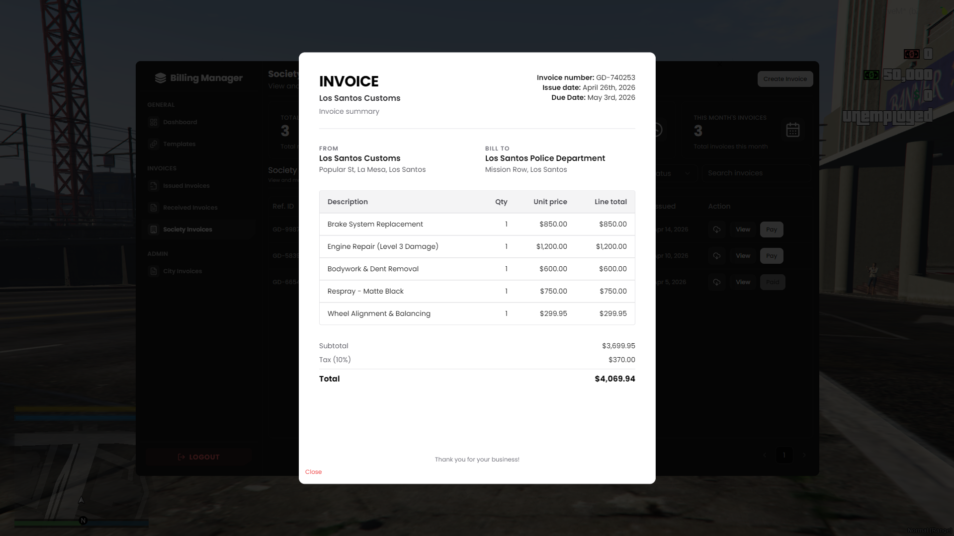Click the clock icon in stats card
954x536 pixels.
tap(658, 130)
